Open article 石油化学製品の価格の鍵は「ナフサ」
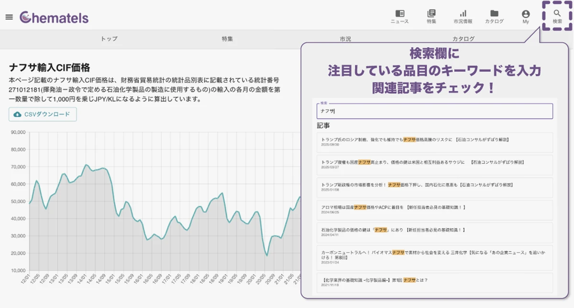This screenshot has width=574, height=308. (434, 233)
